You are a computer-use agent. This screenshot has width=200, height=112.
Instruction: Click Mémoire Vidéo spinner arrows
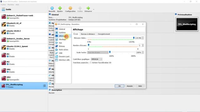(142, 38)
